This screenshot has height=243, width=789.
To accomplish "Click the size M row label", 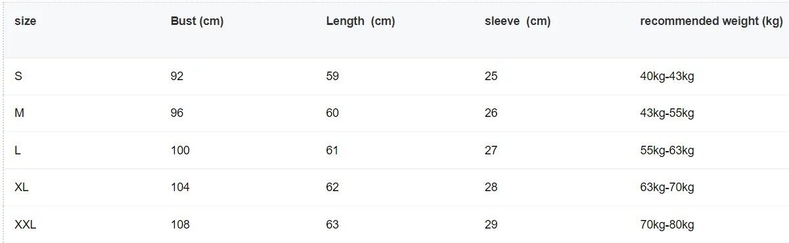I will click(19, 113).
